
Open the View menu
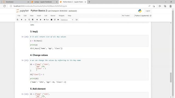(32, 16)
